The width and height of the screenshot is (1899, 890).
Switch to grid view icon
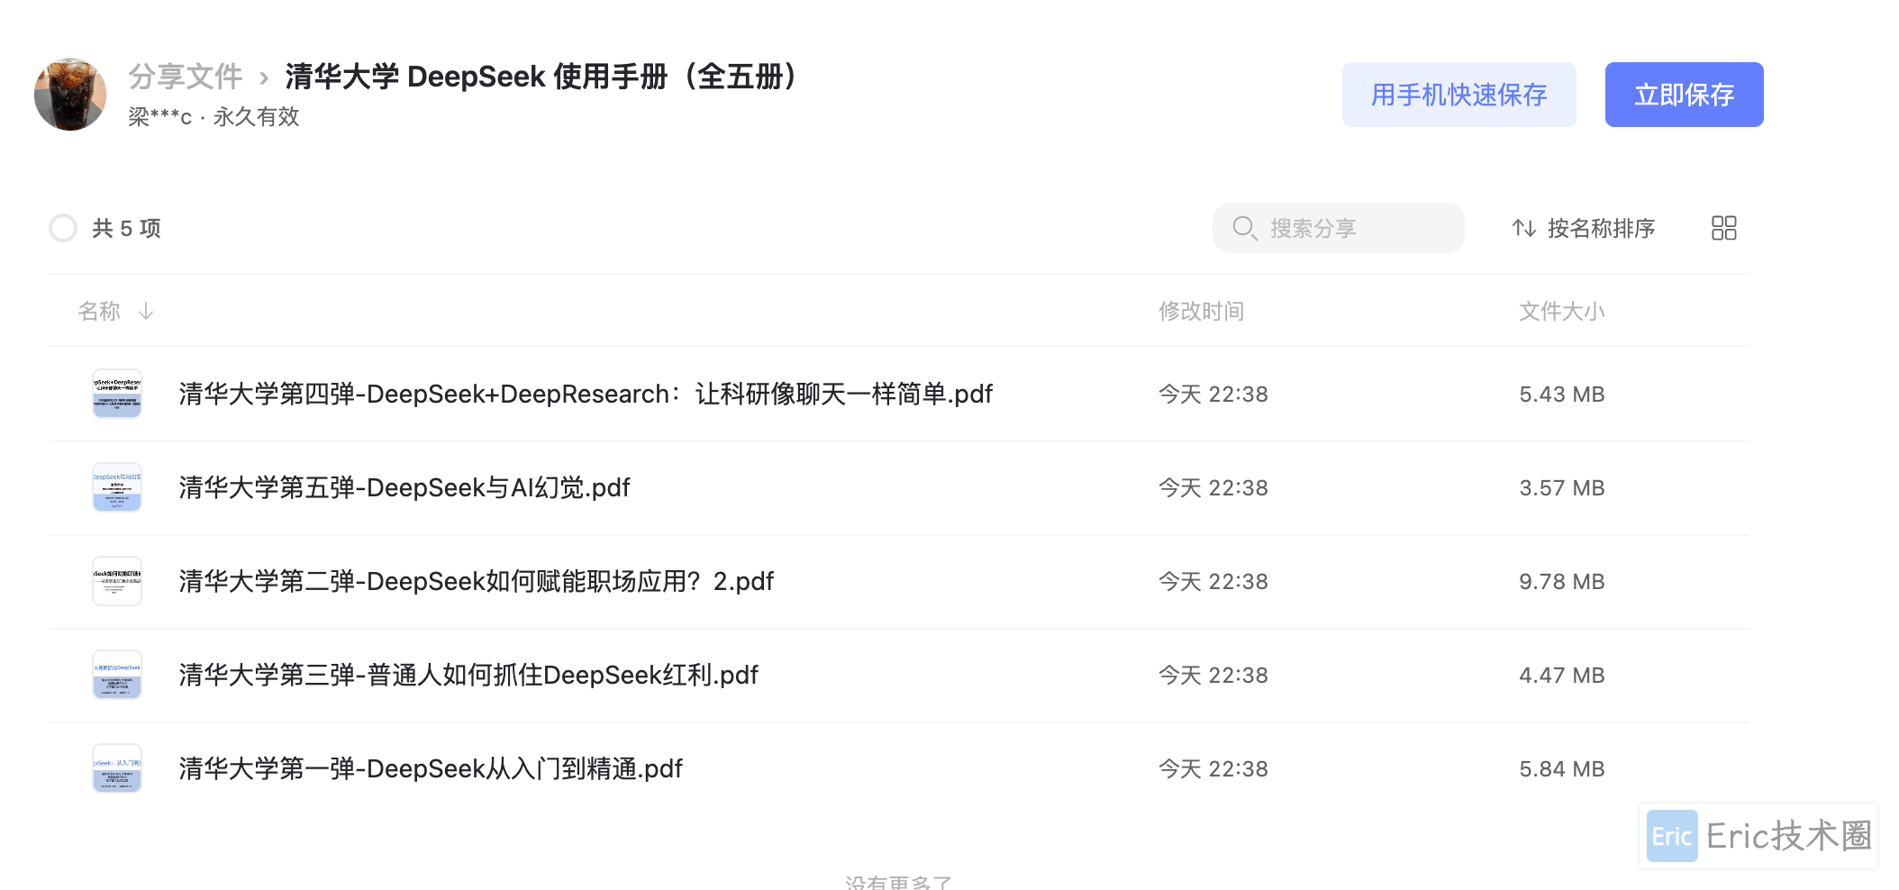coord(1723,228)
